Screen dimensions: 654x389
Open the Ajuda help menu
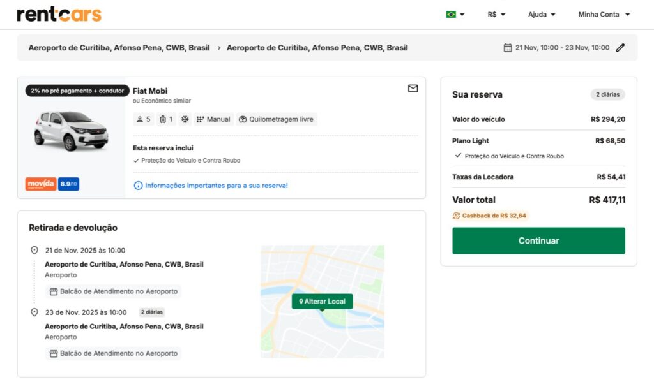(x=542, y=15)
